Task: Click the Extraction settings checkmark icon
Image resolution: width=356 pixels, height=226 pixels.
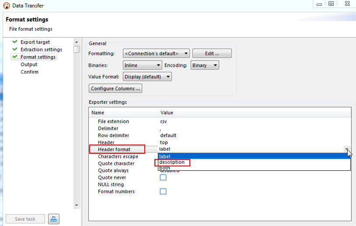Action: pos(15,49)
